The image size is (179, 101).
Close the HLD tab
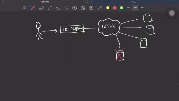tap(92, 2)
